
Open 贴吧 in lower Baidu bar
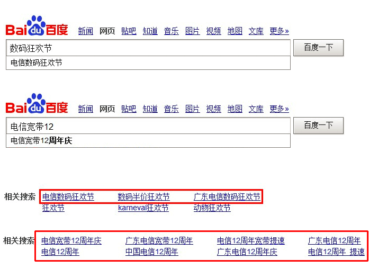[x=129, y=109]
